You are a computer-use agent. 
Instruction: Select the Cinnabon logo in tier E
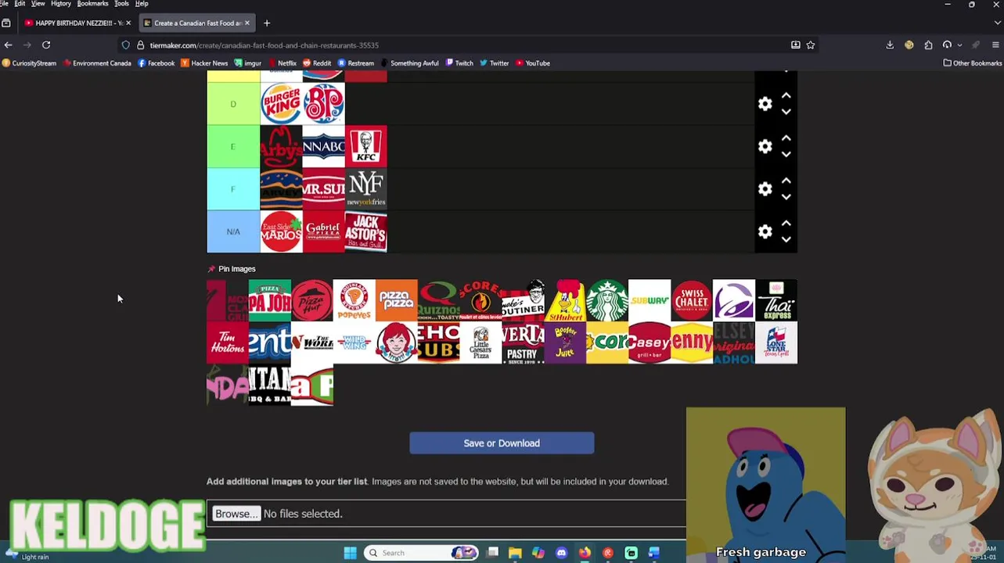[323, 146]
